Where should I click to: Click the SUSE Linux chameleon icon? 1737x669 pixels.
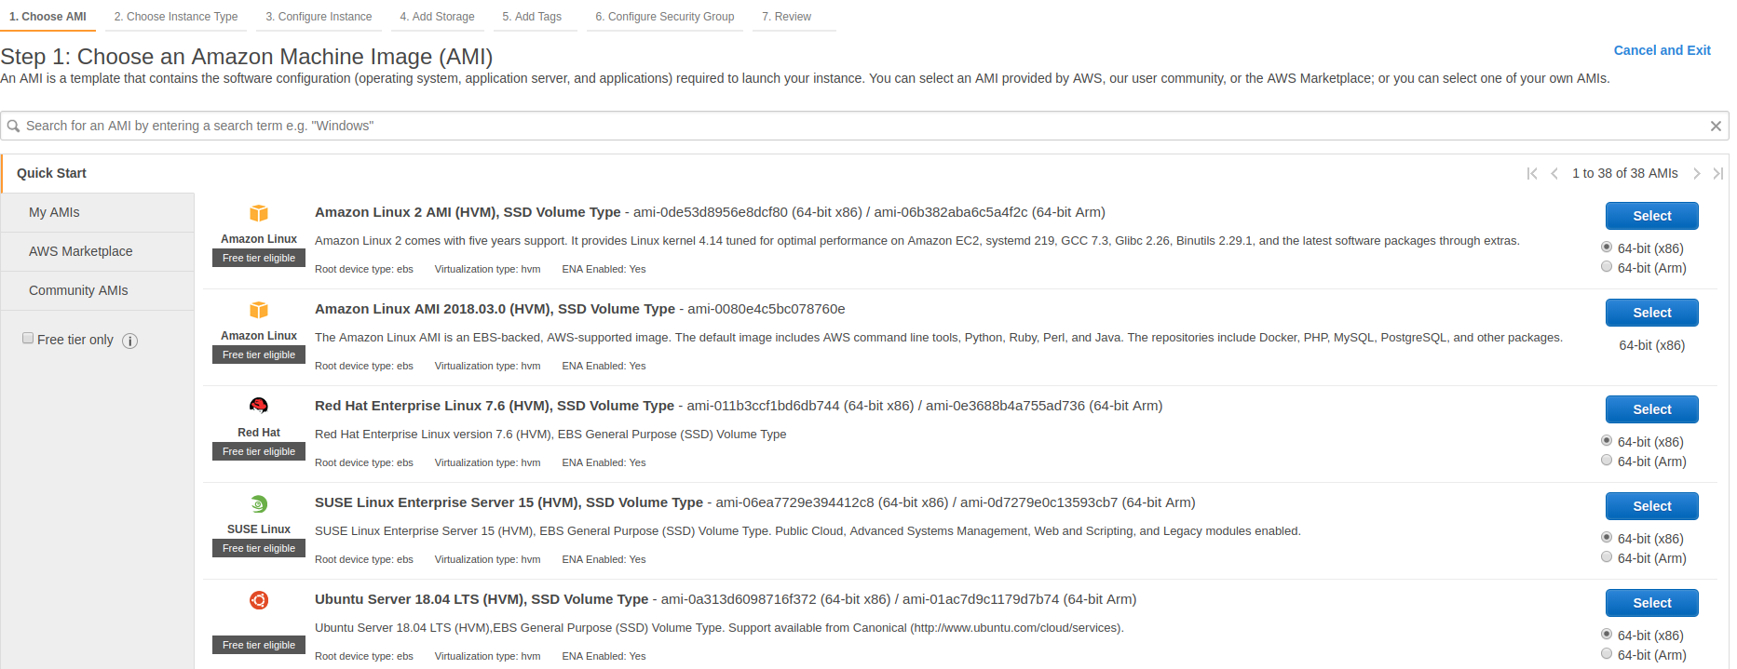259,503
